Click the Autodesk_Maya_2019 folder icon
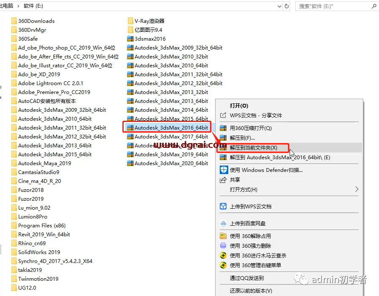The image size is (379, 296). pyautogui.click(x=14, y=163)
